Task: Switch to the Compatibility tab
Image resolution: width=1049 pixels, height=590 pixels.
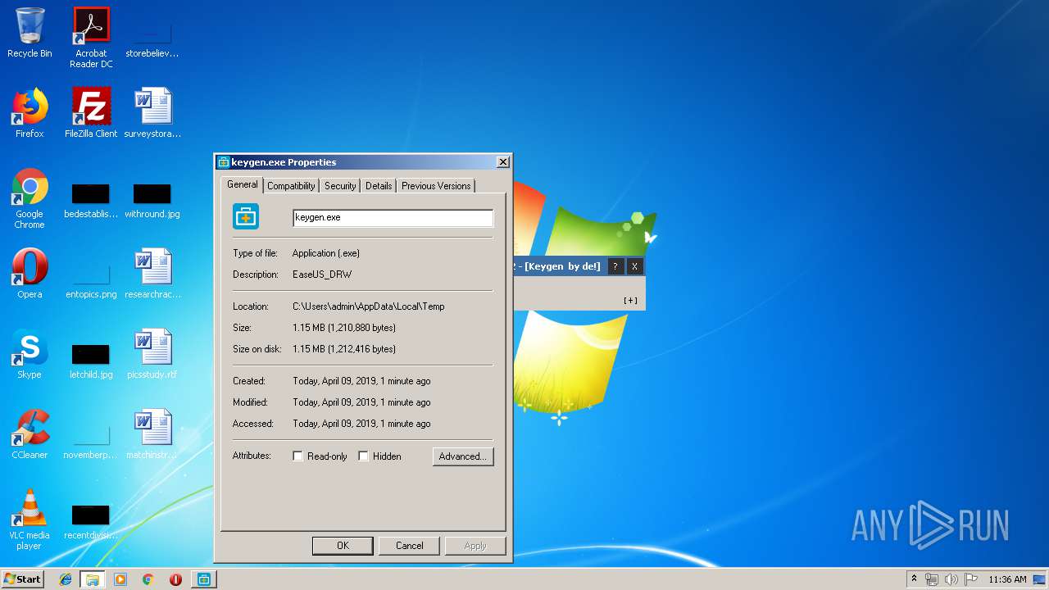Action: 291,186
